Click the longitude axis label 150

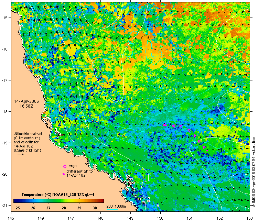pos(160,218)
